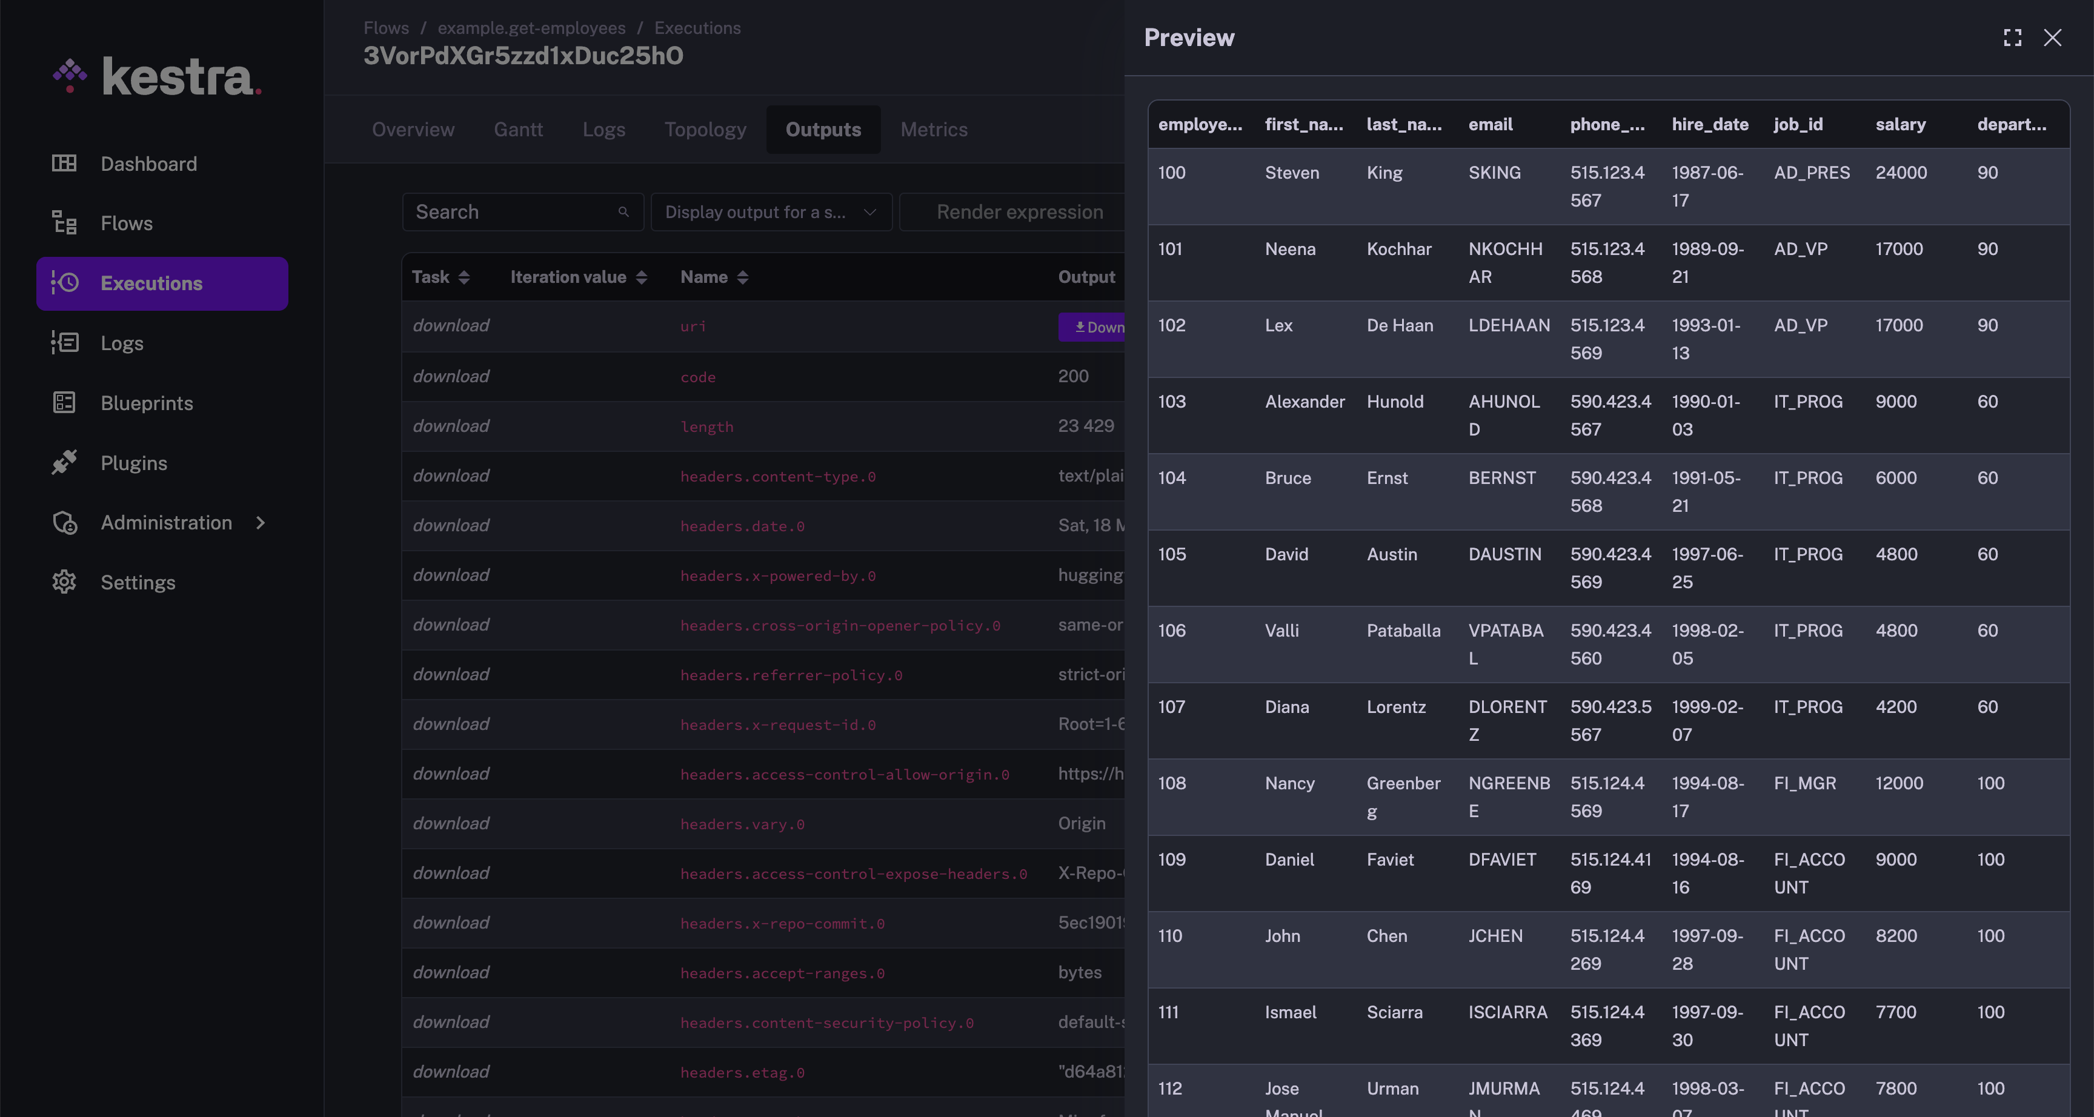The width and height of the screenshot is (2094, 1117).
Task: Click the headers.x-powered-by.0 row name
Action: coord(778,575)
